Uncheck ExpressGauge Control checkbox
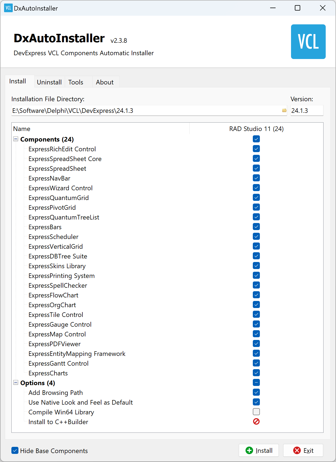 pyautogui.click(x=256, y=324)
